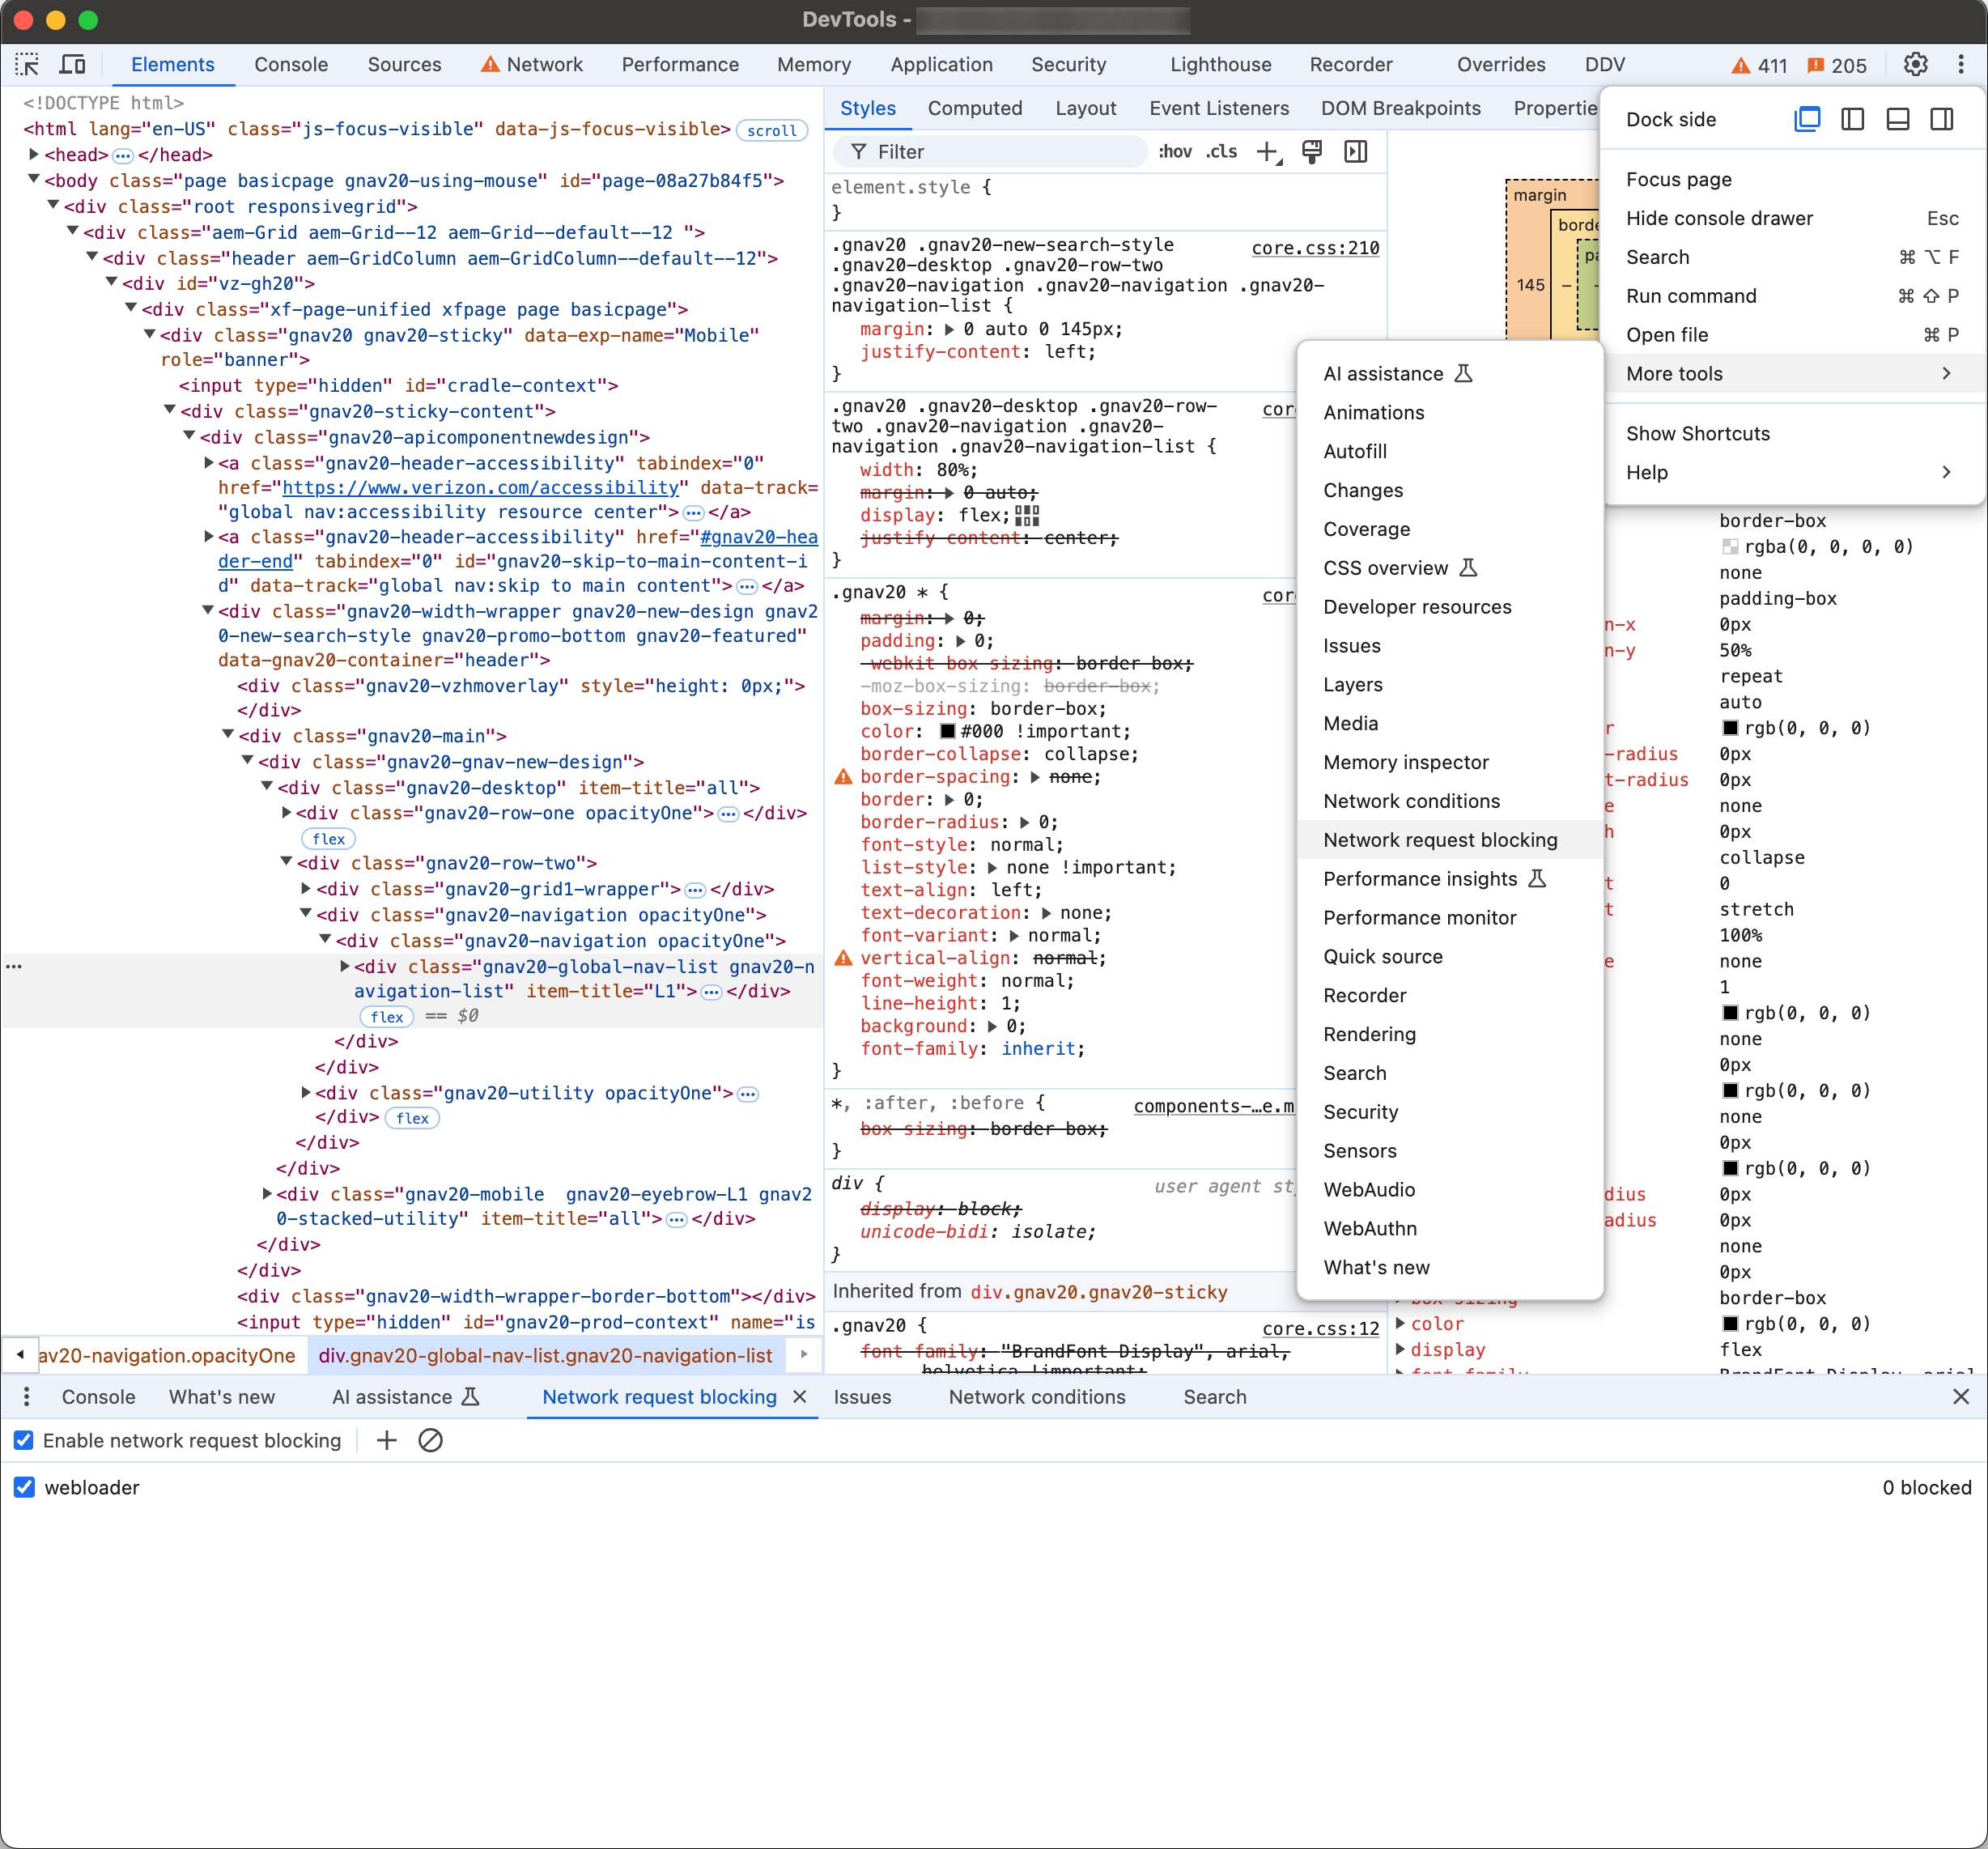The width and height of the screenshot is (1988, 1849).
Task: Close the console drawer
Action: click(x=1961, y=1397)
